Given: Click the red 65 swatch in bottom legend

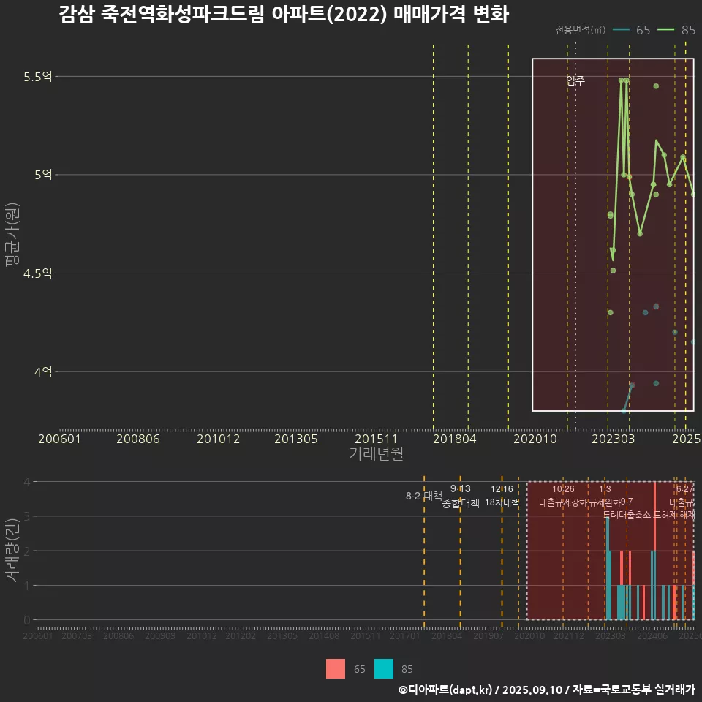Looking at the screenshot, I should (x=336, y=668).
